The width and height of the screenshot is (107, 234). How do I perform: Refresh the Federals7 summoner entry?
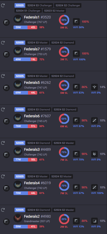pos(3,43)
